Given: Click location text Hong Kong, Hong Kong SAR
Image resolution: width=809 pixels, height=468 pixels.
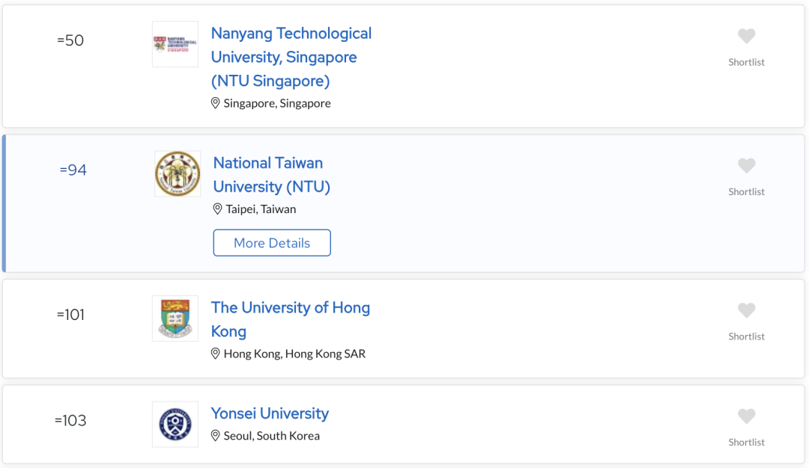Looking at the screenshot, I should pos(294,354).
